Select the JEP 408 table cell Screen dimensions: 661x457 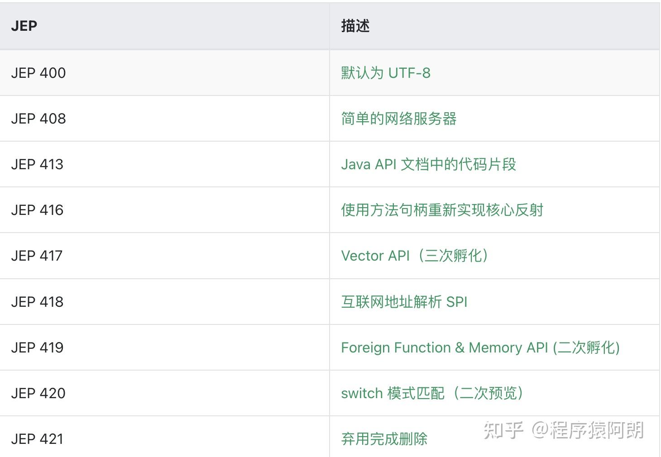[x=38, y=119]
